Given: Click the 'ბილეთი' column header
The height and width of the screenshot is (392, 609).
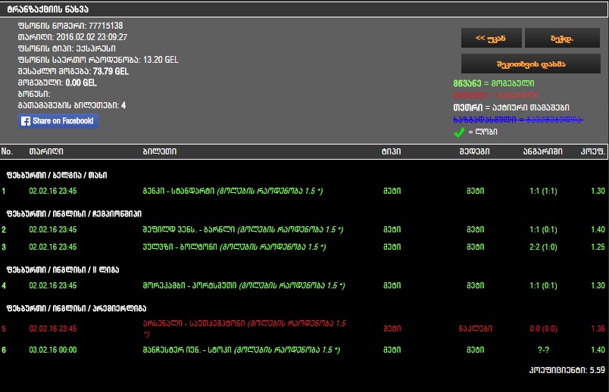Looking at the screenshot, I should (160, 151).
